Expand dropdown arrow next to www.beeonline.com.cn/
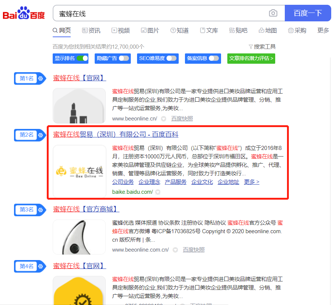This screenshot has height=305, width=336. (175, 250)
